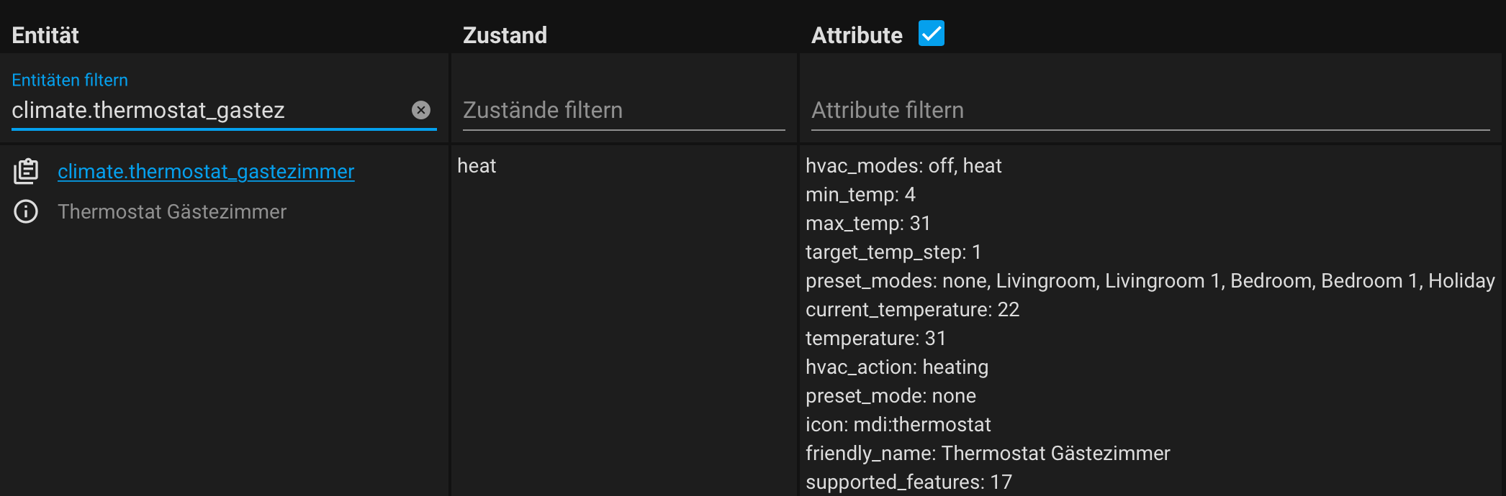Open the climate.thermostat_gastezimmer entity link
1506x496 pixels.
tap(206, 172)
